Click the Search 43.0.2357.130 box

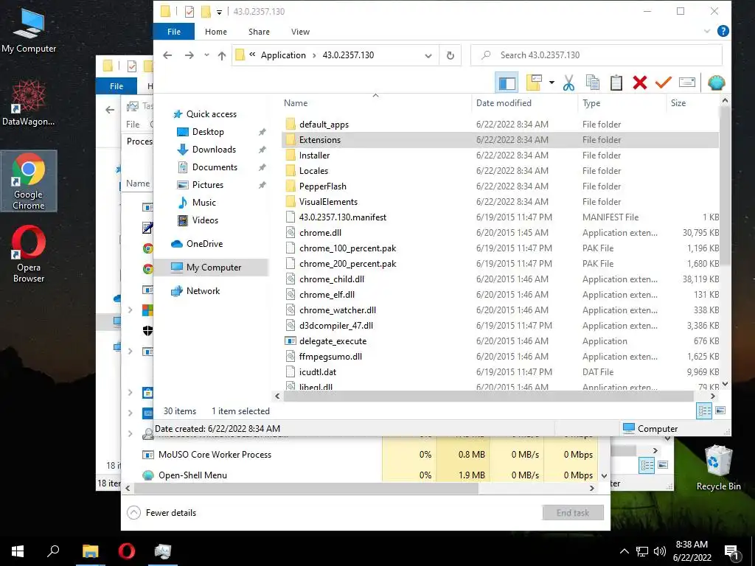pos(596,55)
